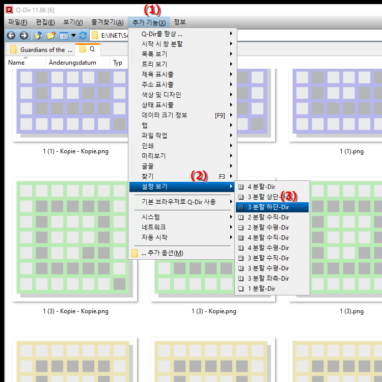
Task: Select the 1 분할-Dir layout icon
Action: [241, 289]
